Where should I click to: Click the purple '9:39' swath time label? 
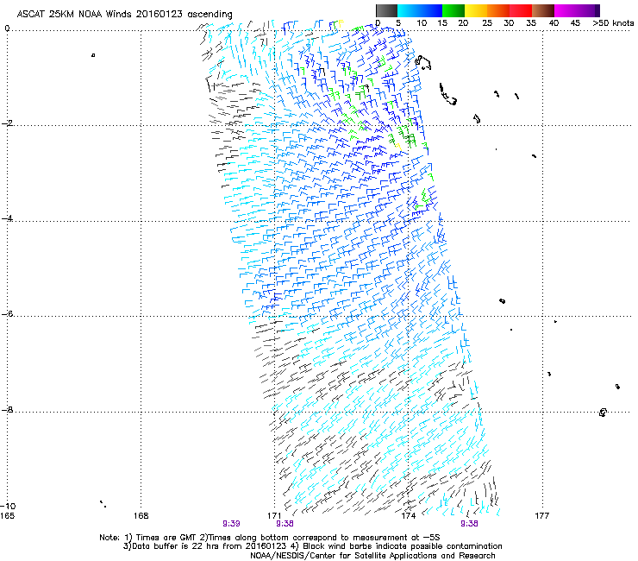[231, 524]
